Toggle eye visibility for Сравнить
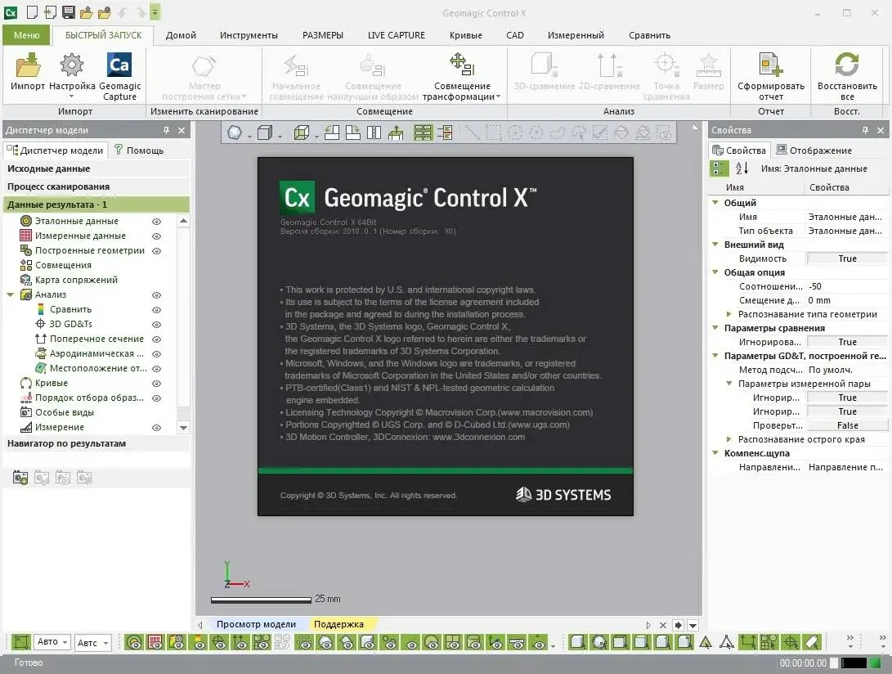Image resolution: width=892 pixels, height=674 pixels. (156, 310)
